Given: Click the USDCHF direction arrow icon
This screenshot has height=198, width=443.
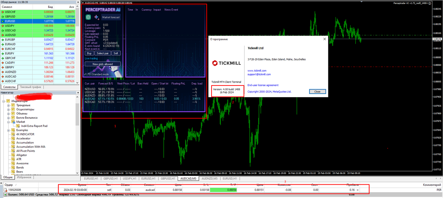Looking at the screenshot, I should pyautogui.click(x=3, y=12).
